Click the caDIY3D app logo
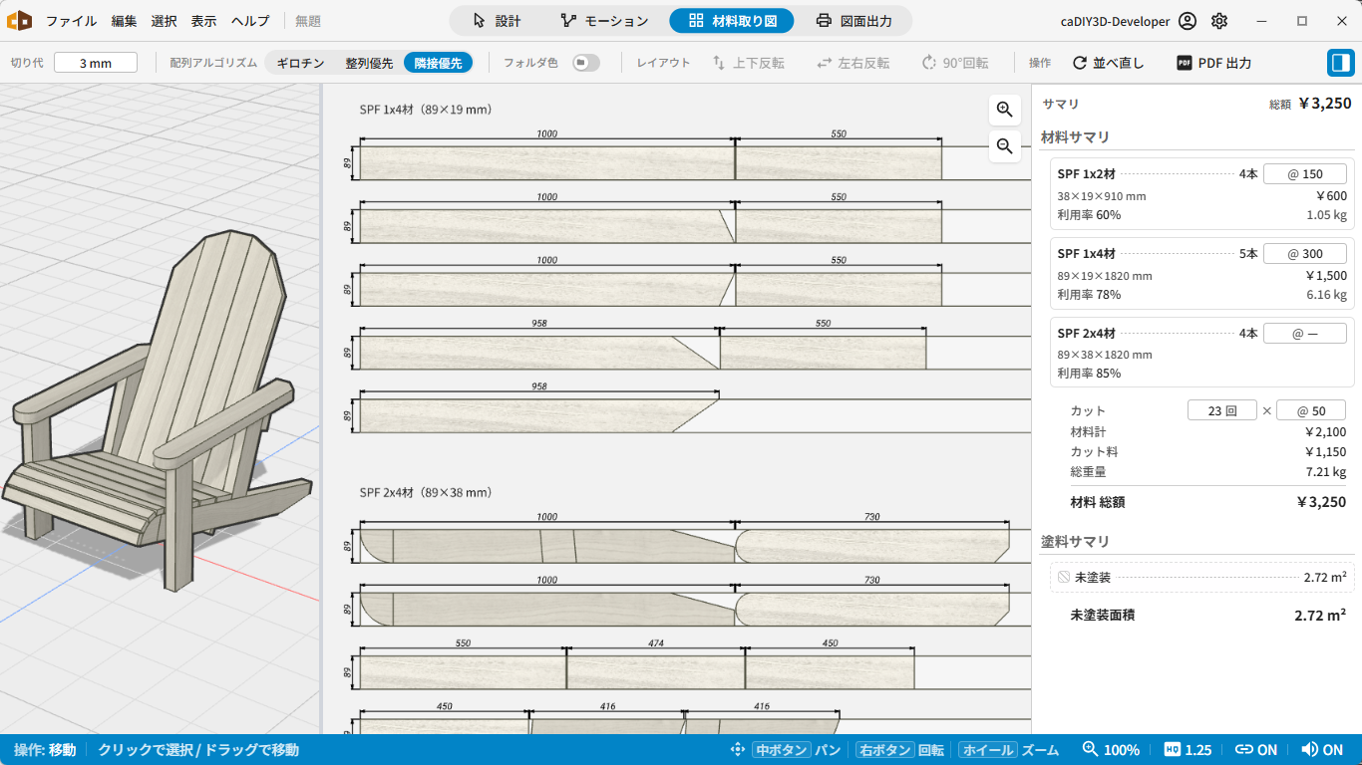Screen dimensions: 1362x765 pyautogui.click(x=20, y=20)
